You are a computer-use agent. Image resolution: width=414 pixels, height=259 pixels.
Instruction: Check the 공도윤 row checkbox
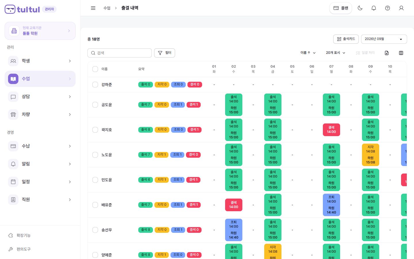point(95,105)
